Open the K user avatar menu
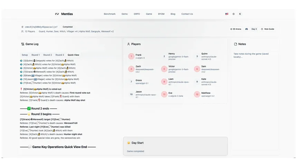Viewport: 297px width, 167px height. (x=240, y=14)
